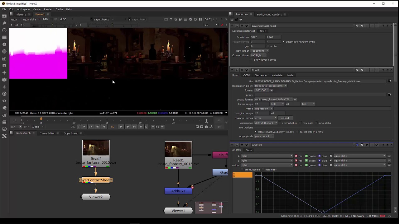
Task: Enable the nonlinear checkbox in AddMix1
Action: pos(263,170)
